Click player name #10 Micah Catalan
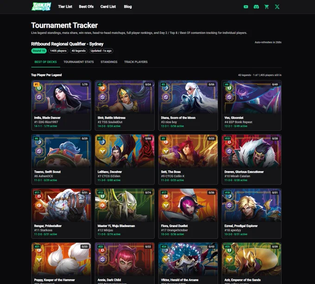315x284 pixels. 237,176
